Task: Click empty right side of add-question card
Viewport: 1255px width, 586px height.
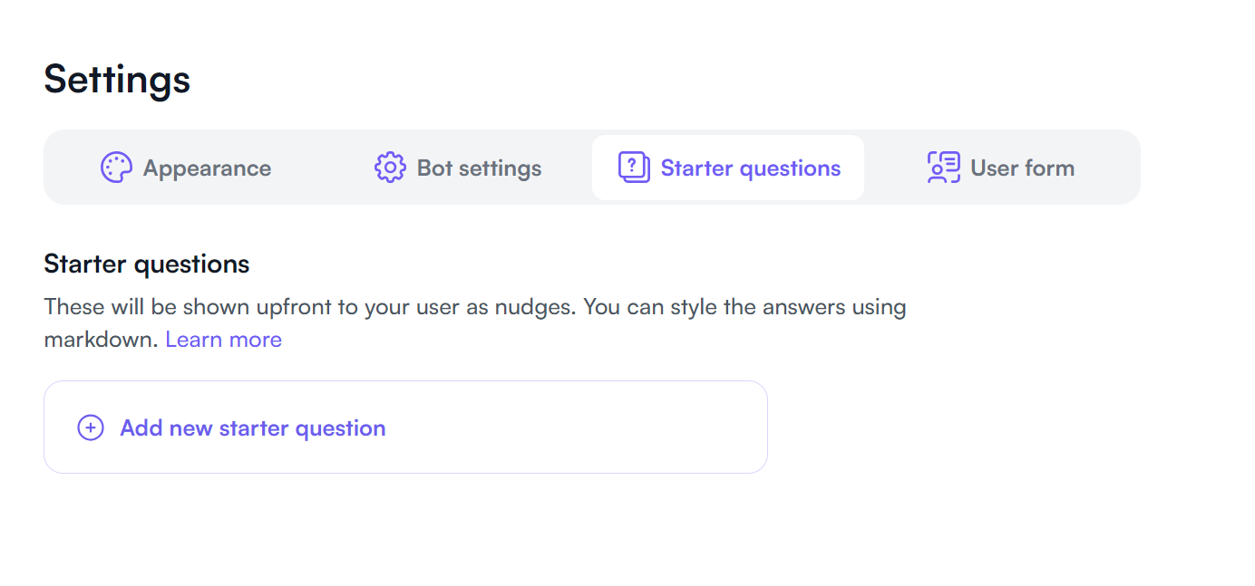Action: (x=617, y=427)
